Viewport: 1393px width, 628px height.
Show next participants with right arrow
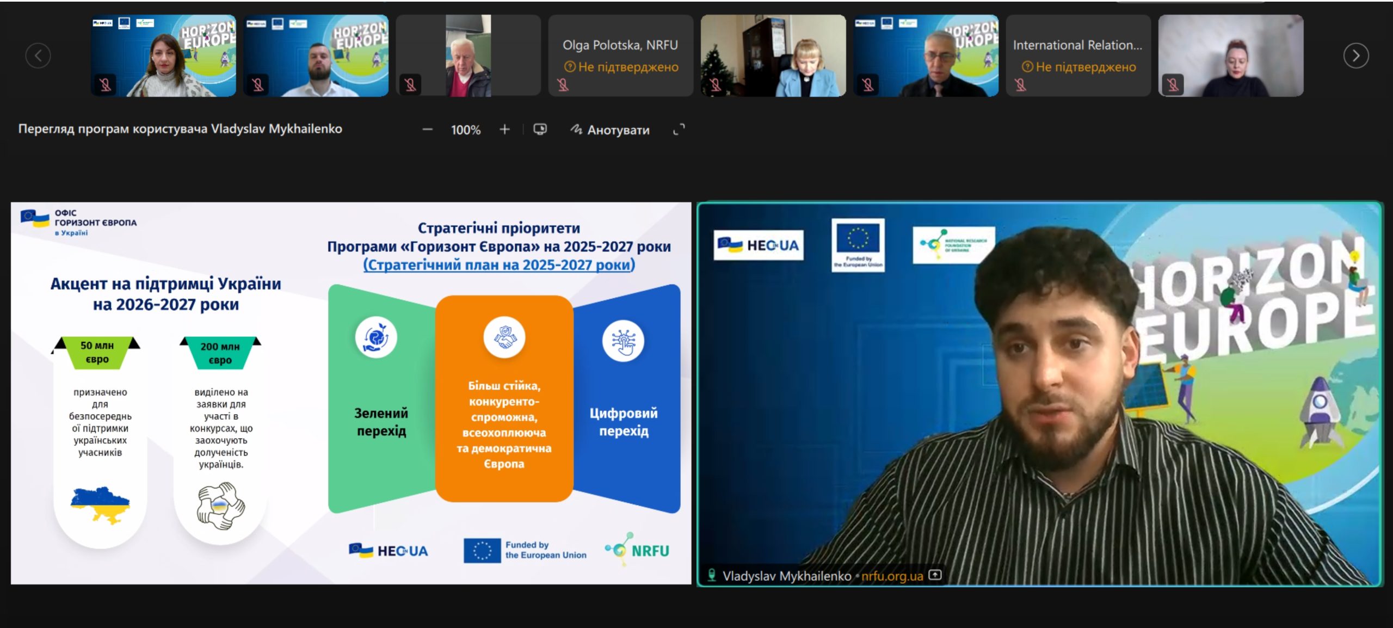1355,56
